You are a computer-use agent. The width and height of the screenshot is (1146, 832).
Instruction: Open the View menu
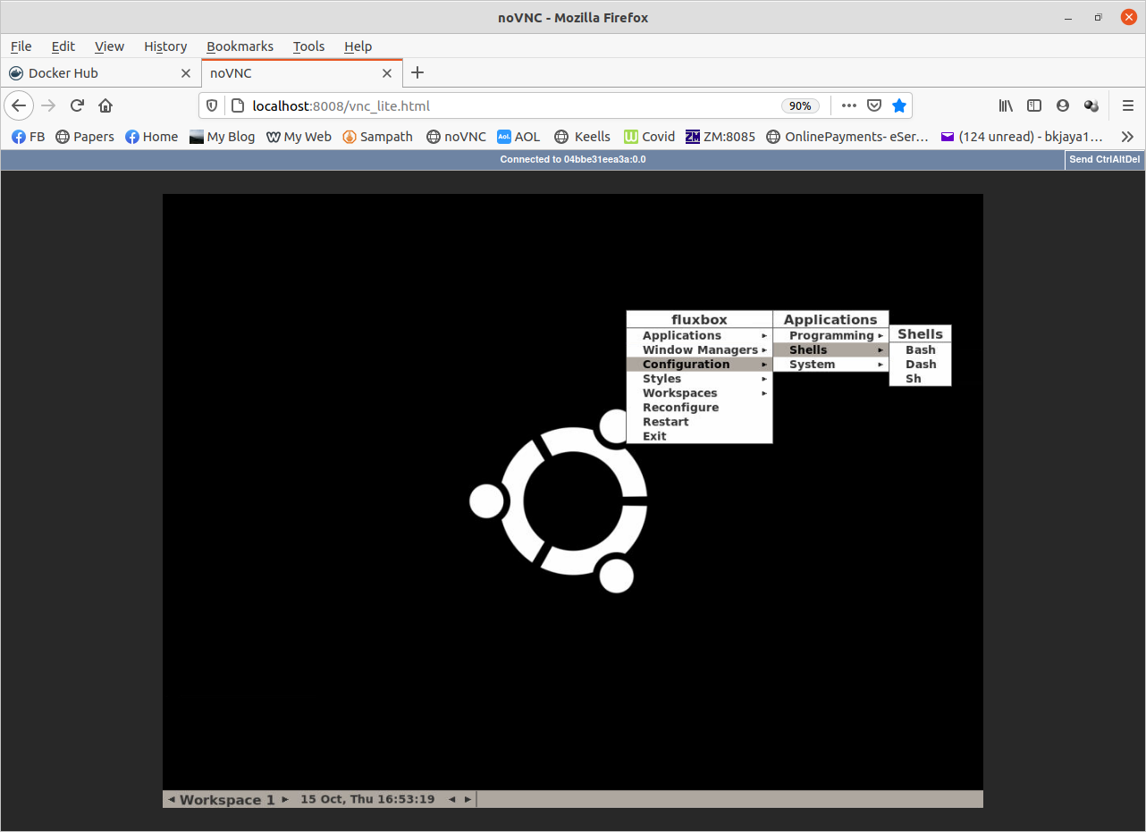pyautogui.click(x=110, y=46)
